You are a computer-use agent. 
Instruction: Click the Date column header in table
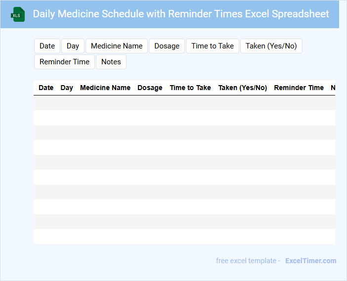46,88
